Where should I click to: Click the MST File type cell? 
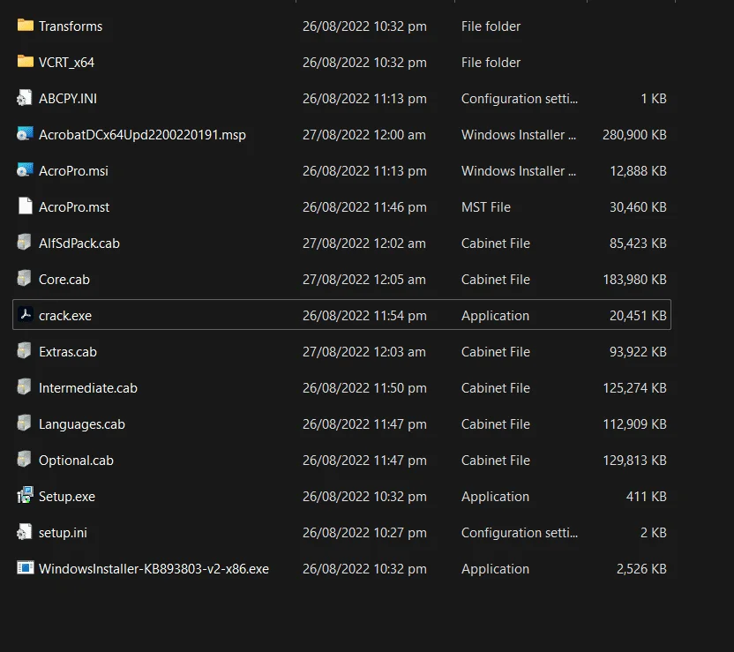486,206
